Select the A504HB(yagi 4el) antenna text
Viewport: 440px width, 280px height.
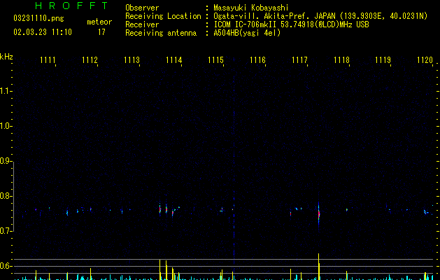click(x=247, y=33)
